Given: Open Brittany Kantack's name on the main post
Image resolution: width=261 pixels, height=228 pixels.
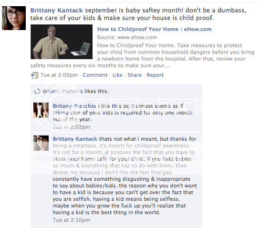Looking at the screenshot, I should (x=56, y=10).
